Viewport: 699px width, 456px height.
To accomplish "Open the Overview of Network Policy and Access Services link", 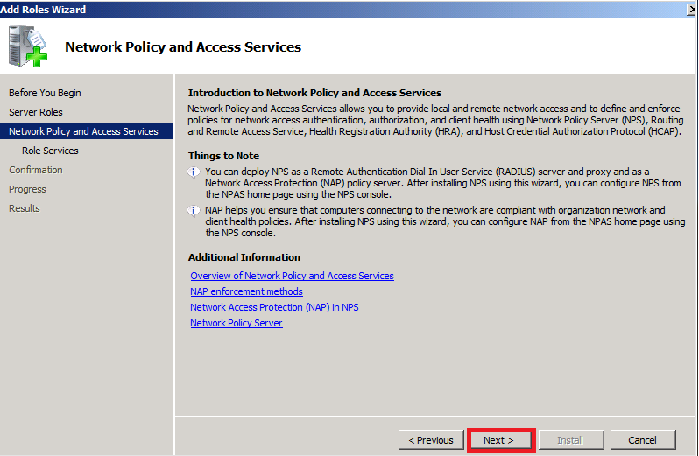I will (292, 276).
